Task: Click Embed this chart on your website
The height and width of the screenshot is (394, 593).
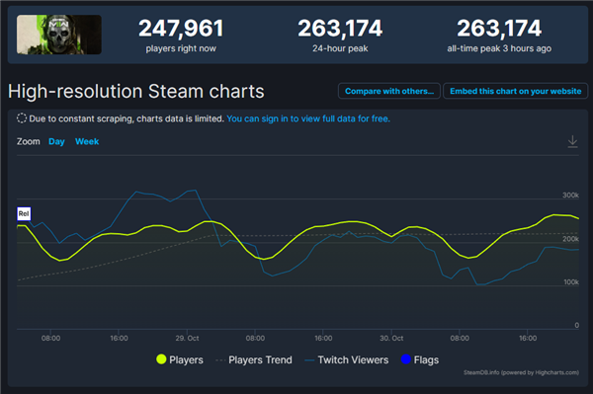Action: 516,91
